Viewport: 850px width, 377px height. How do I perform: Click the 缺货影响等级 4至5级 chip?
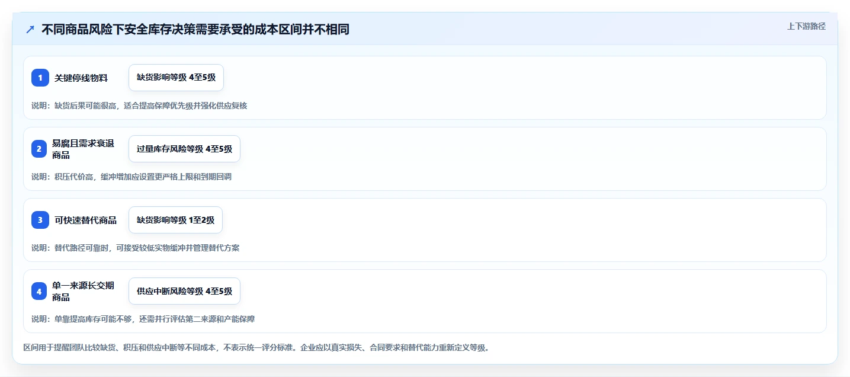tap(176, 78)
